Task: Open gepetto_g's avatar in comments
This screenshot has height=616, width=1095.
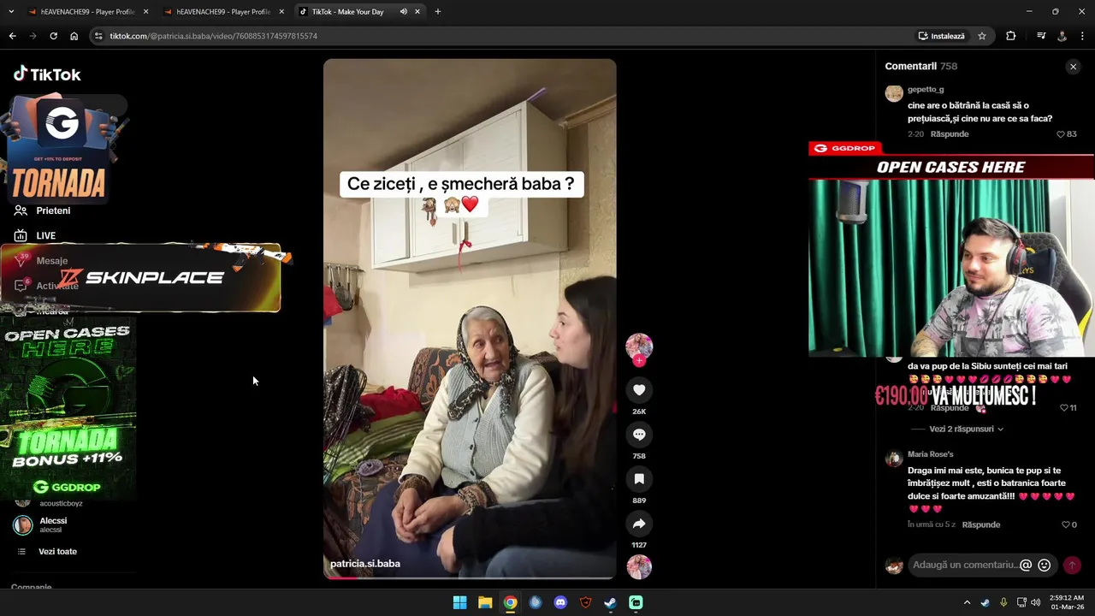Action: (894, 93)
